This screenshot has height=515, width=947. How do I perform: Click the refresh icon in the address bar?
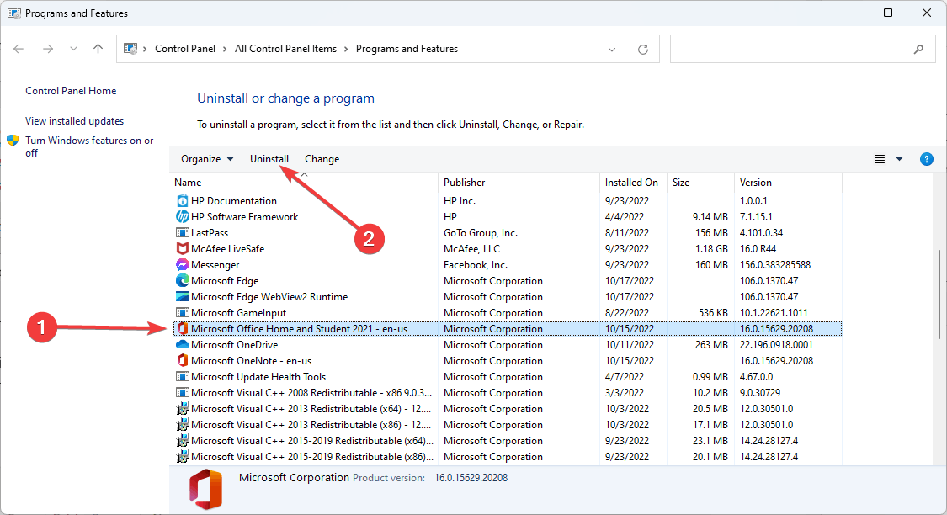click(642, 50)
